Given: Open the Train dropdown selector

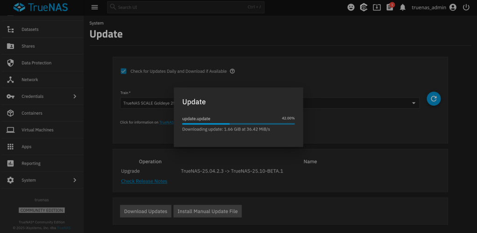Looking at the screenshot, I should coord(413,103).
